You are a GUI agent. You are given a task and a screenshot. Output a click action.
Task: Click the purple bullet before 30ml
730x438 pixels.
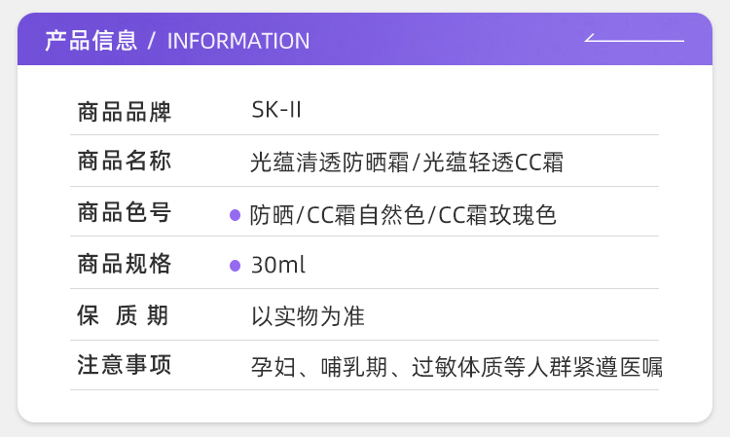(x=235, y=265)
